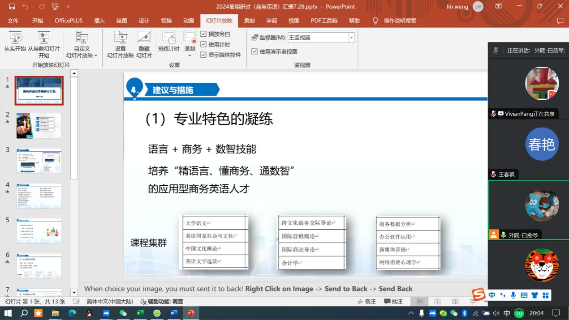Toggle Play Narrations (播放旁白) checkbox
569x320 pixels.
coord(203,34)
